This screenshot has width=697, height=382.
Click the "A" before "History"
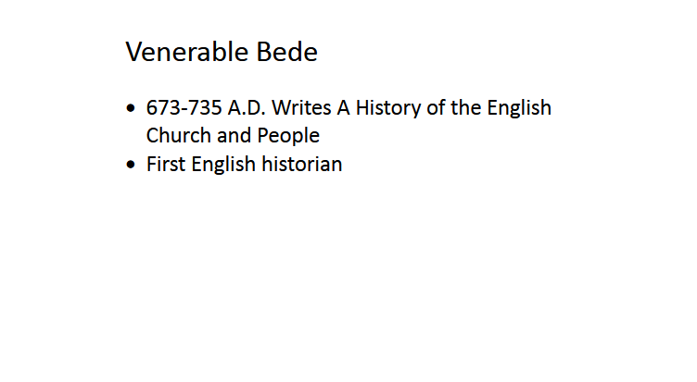pos(343,108)
